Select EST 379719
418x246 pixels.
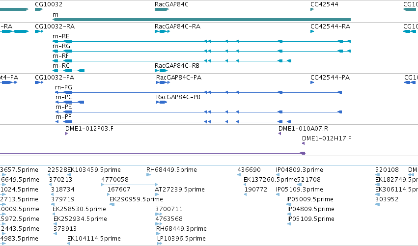coord(63,200)
